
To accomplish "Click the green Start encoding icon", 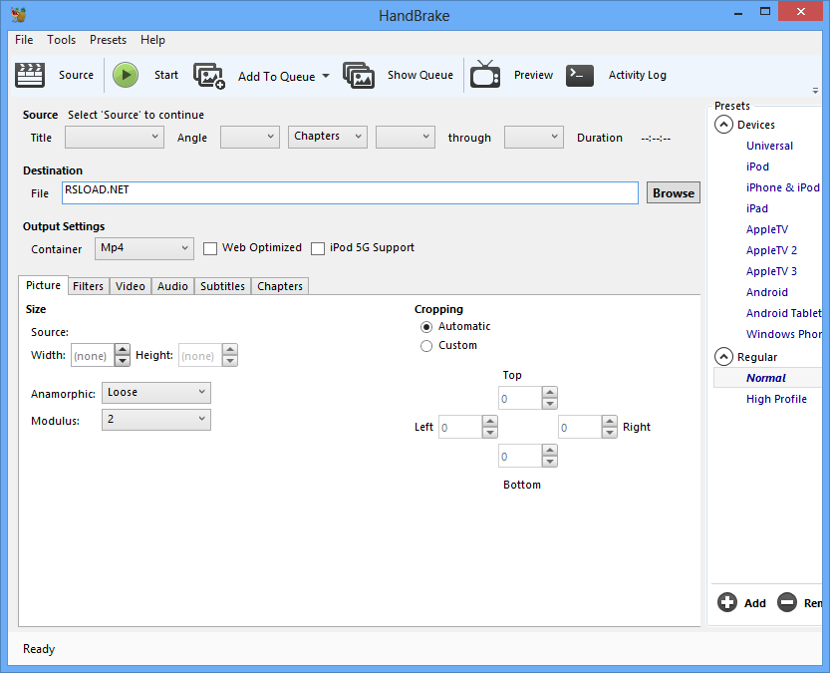I will pyautogui.click(x=126, y=75).
